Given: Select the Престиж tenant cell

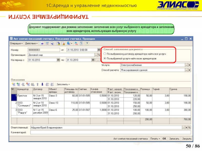Looking at the screenshot, I should click(x=25, y=97).
